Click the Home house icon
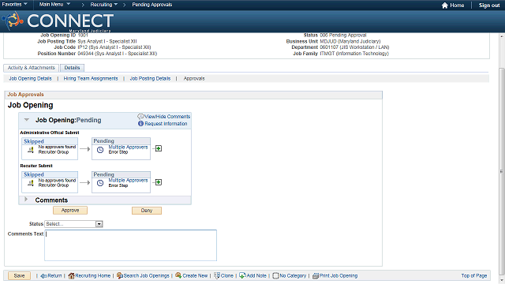The height and width of the screenshot is (284, 505). [445, 6]
